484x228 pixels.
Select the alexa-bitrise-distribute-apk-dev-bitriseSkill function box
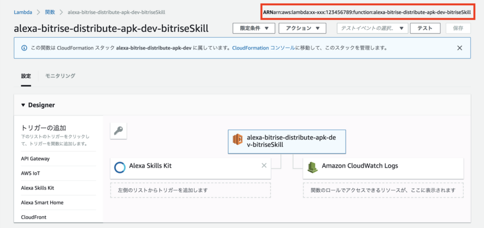pos(287,141)
